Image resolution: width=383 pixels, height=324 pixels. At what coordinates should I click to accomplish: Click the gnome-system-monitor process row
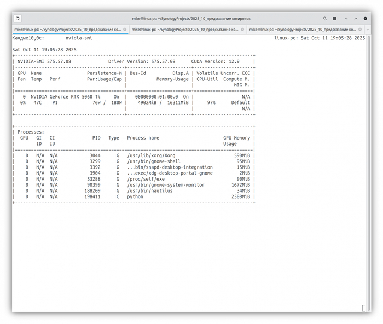[x=165, y=185]
